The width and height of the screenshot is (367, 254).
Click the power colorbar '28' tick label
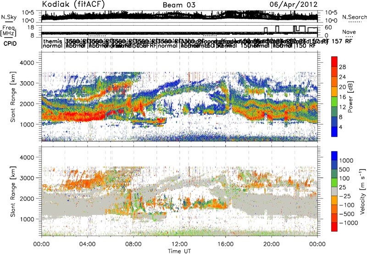(342, 67)
